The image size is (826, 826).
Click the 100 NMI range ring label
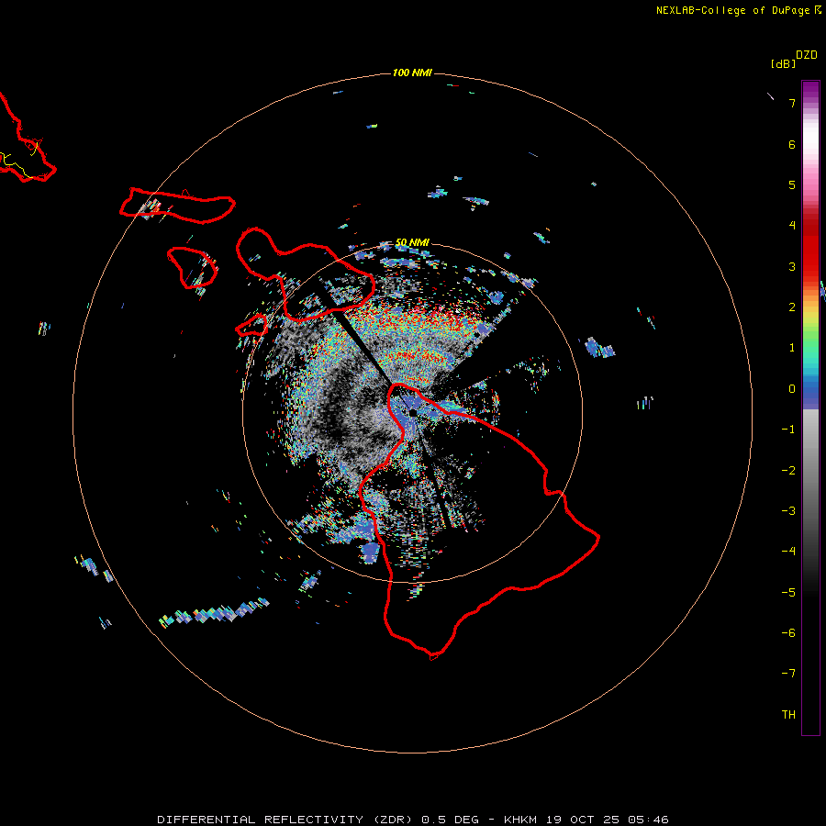click(412, 73)
